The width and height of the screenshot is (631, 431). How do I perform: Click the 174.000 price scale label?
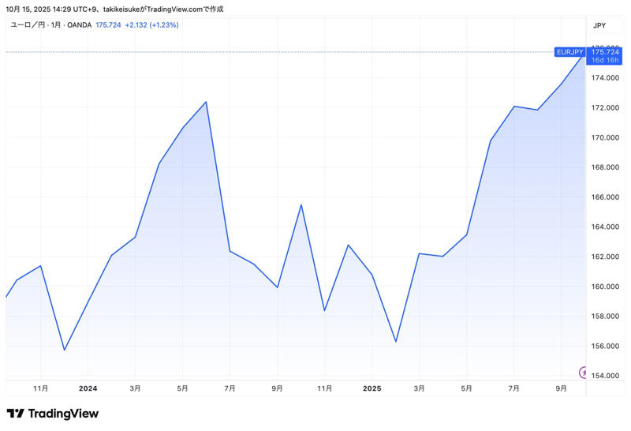click(605, 77)
